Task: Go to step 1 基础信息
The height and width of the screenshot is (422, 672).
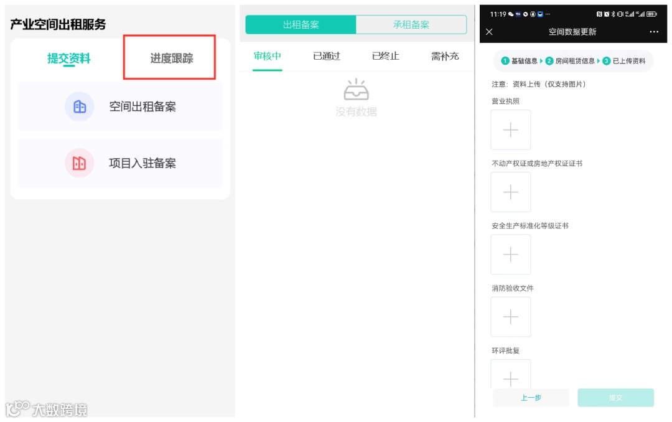Action: 520,61
